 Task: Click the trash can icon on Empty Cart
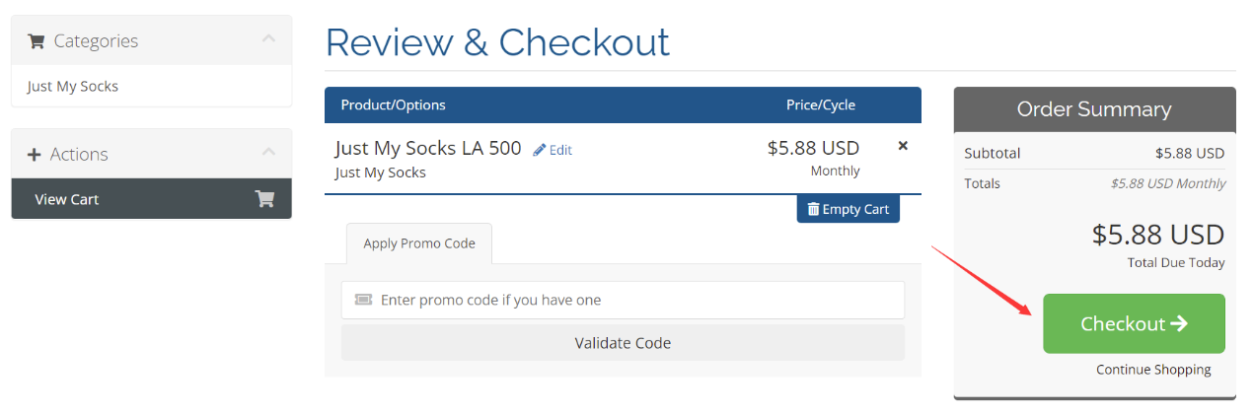(x=813, y=209)
